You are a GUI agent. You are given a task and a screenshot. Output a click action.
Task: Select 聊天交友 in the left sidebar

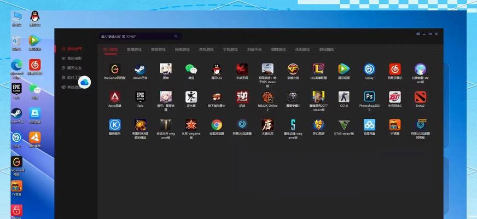[72, 68]
